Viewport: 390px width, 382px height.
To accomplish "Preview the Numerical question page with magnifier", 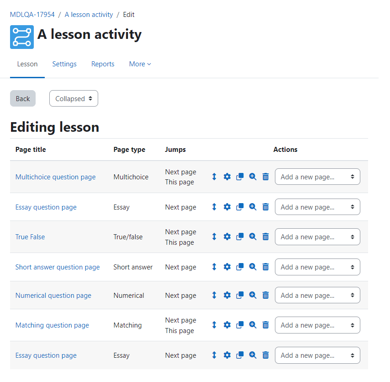I will click(x=253, y=295).
